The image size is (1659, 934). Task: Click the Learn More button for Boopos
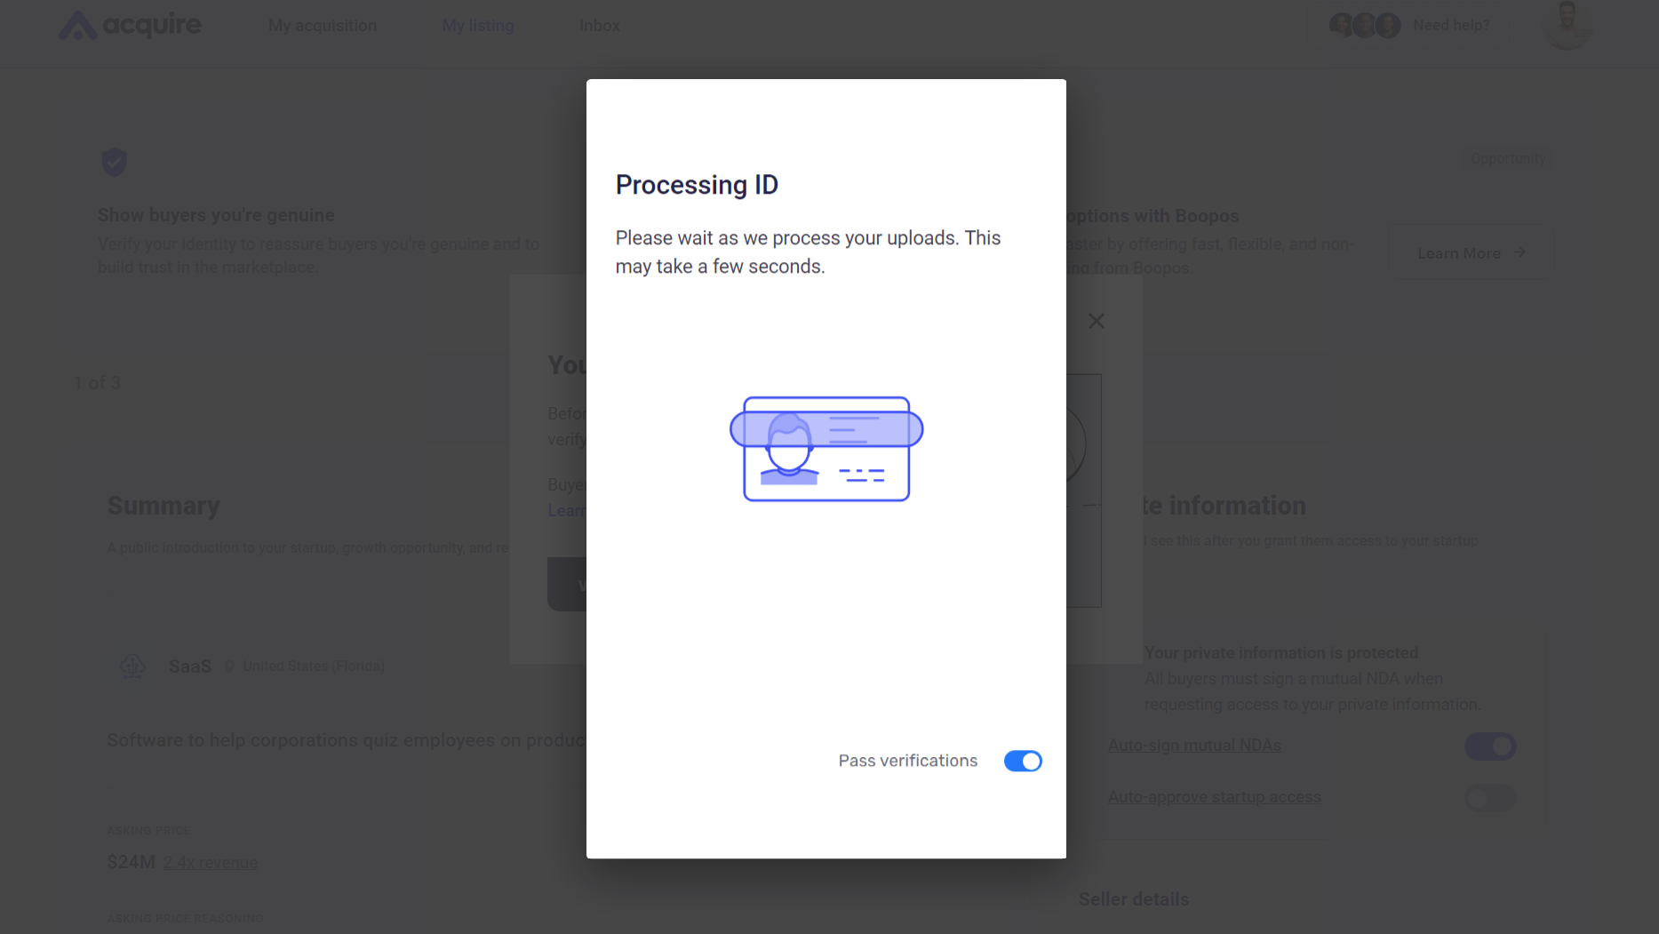coord(1471,253)
